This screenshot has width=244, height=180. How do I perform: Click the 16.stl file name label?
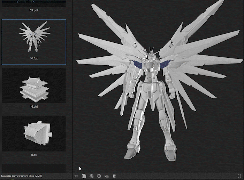[x=34, y=155]
